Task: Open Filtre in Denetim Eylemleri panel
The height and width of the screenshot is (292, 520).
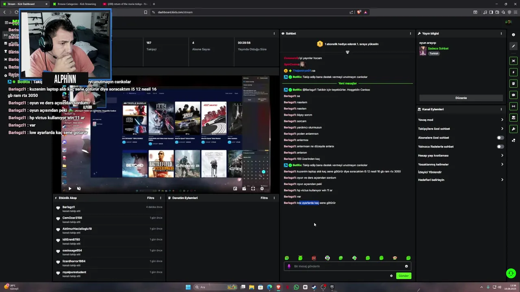Action: [x=264, y=198]
